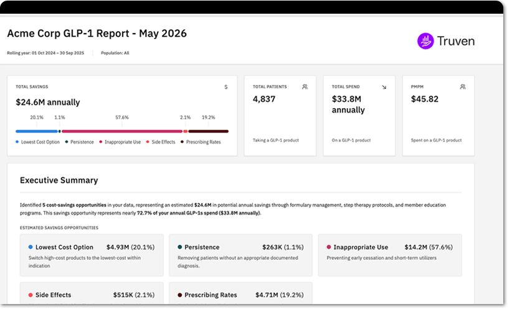The width and height of the screenshot is (512, 309).
Task: Click the "Taking a GLP-1 product" caption
Action: point(276,140)
